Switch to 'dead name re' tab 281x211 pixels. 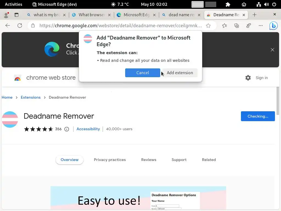click(x=181, y=15)
